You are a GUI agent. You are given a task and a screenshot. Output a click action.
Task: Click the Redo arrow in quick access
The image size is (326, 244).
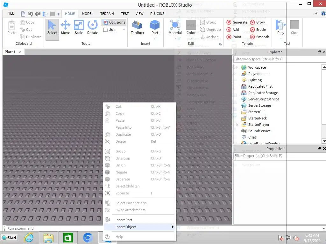click(38, 14)
